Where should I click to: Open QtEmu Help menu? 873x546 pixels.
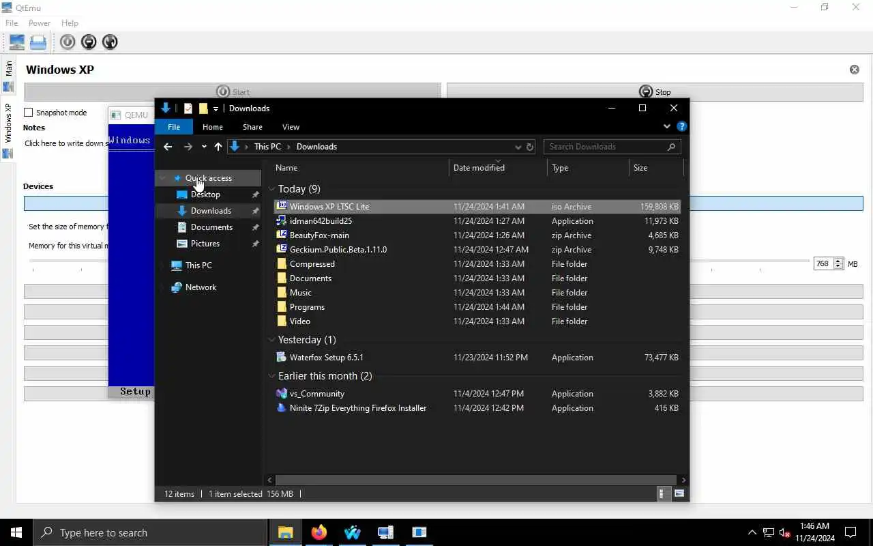[x=70, y=23]
